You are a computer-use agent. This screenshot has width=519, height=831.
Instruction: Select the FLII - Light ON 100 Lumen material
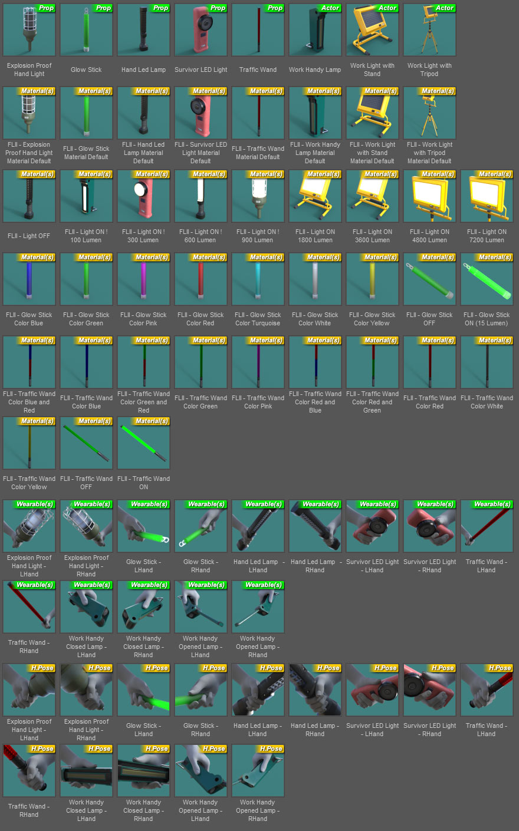click(86, 196)
